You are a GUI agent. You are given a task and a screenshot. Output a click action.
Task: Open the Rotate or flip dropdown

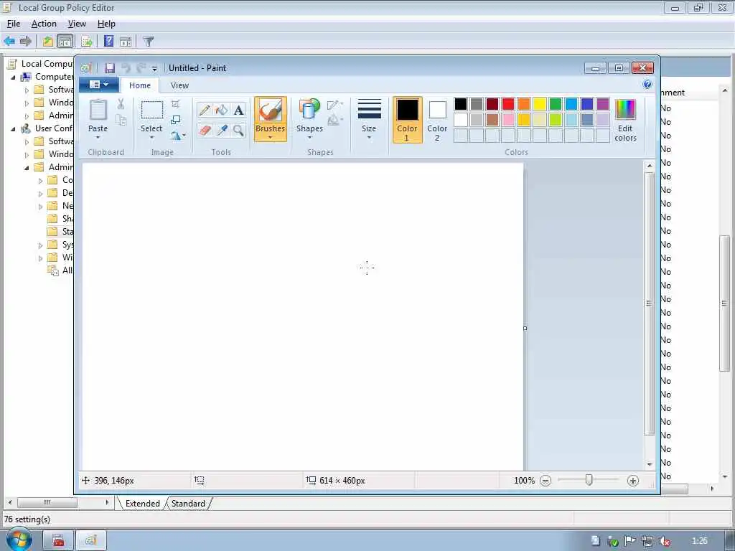click(178, 136)
